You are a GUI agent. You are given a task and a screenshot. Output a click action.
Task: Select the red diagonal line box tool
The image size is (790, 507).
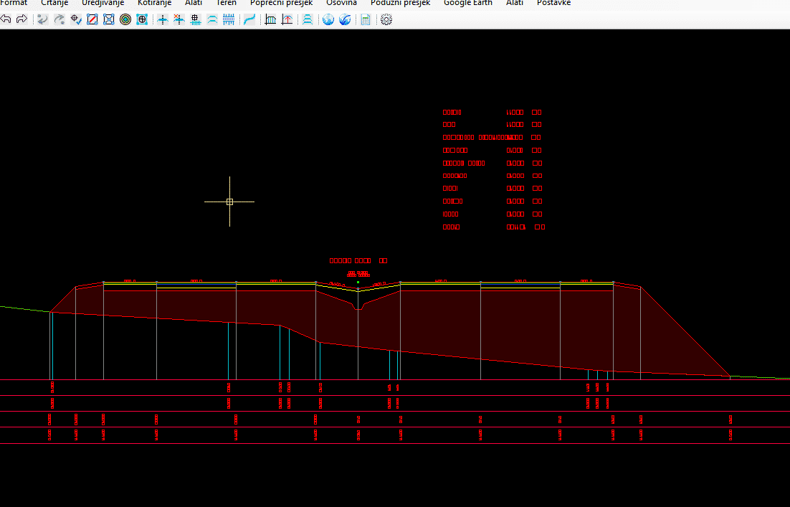pyautogui.click(x=92, y=19)
